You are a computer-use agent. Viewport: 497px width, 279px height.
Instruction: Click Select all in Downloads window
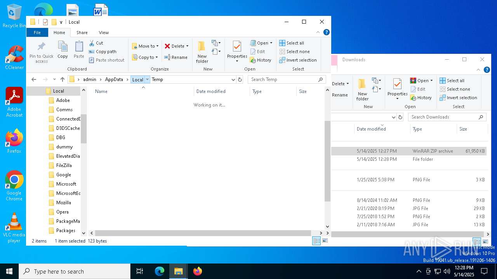pos(452,81)
